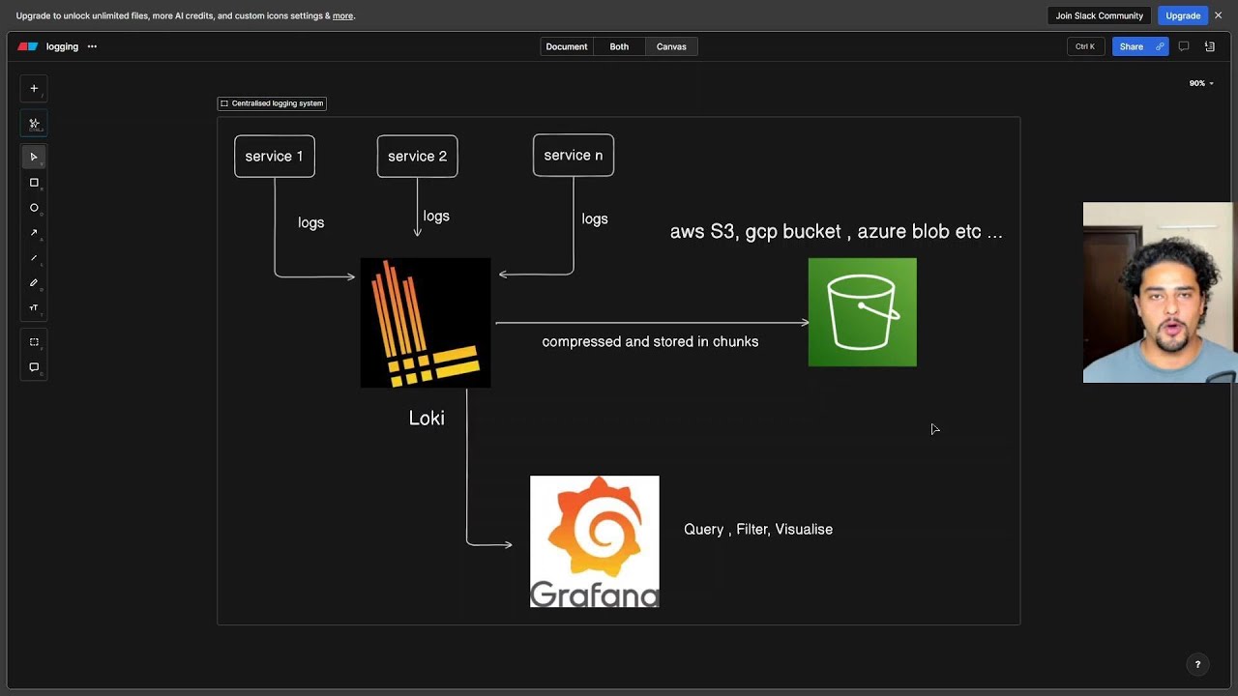Select the 'service 1' box

[x=275, y=157]
